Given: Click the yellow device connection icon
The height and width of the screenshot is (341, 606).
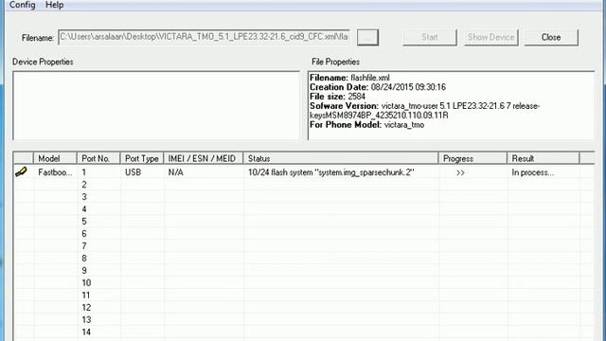Looking at the screenshot, I should point(21,172).
